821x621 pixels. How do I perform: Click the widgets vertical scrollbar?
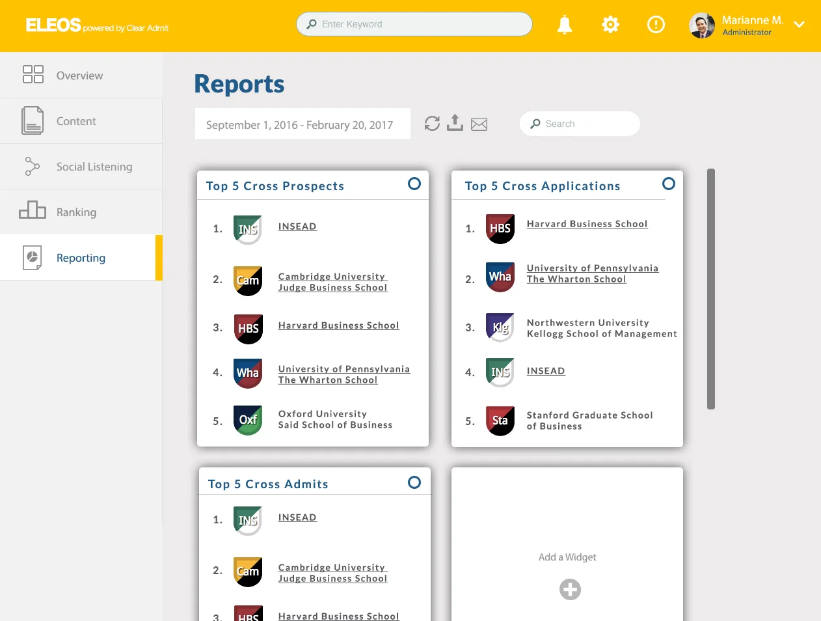[711, 289]
